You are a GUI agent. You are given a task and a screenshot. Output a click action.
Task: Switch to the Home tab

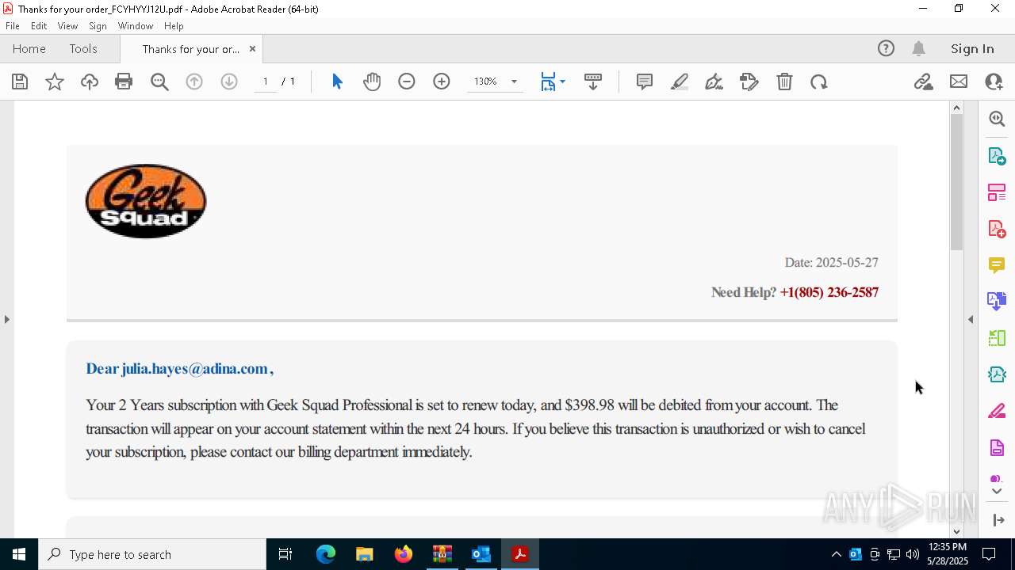click(x=29, y=49)
